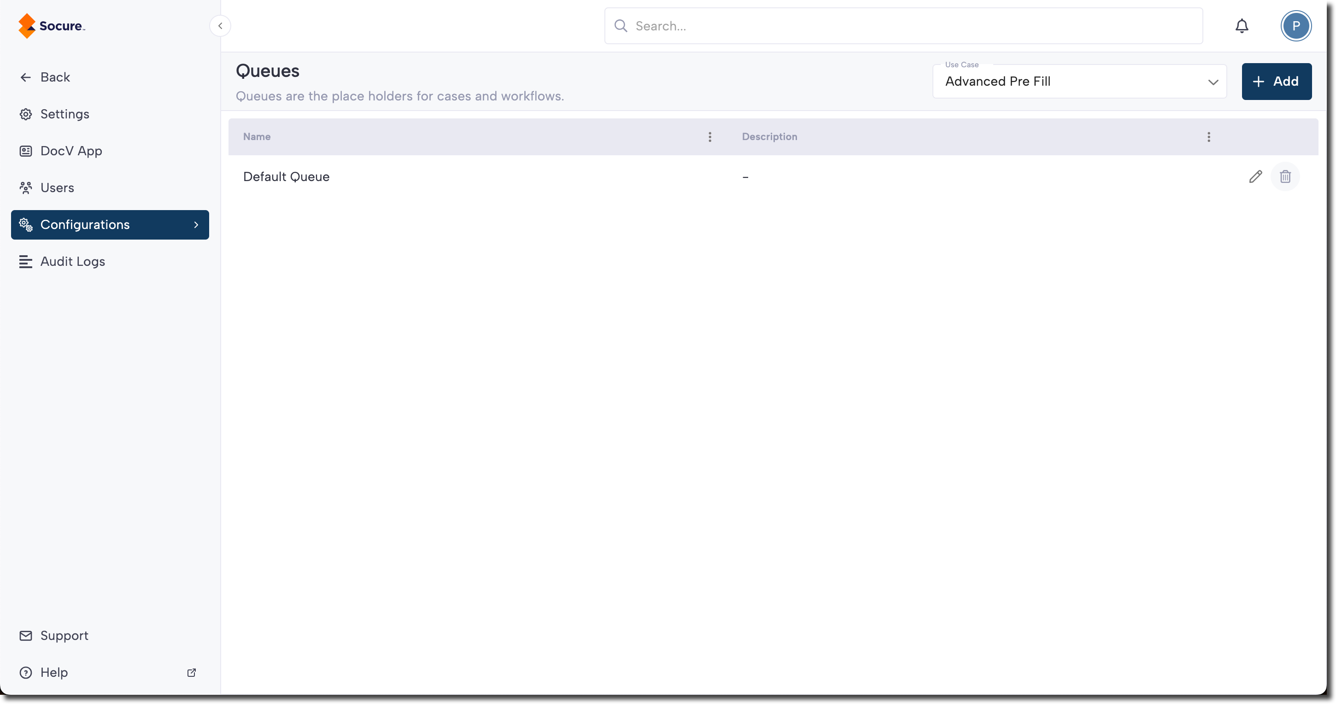Open the Use Case dropdown

(x=1079, y=82)
